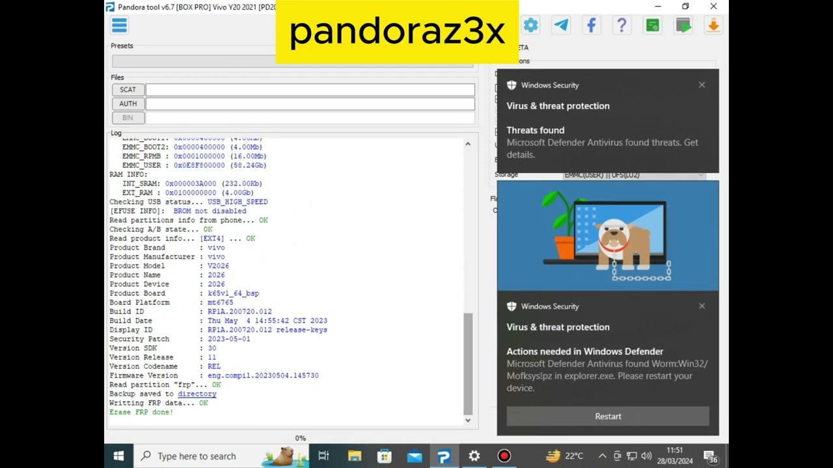
Task: Open the volume speaker control
Action: pyautogui.click(x=646, y=456)
